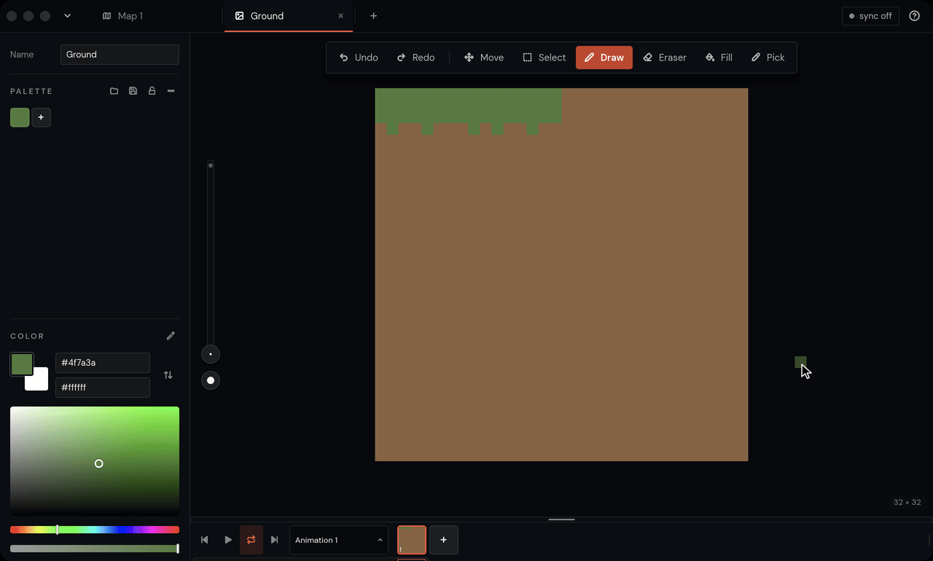Toggle the sync off button

click(870, 16)
